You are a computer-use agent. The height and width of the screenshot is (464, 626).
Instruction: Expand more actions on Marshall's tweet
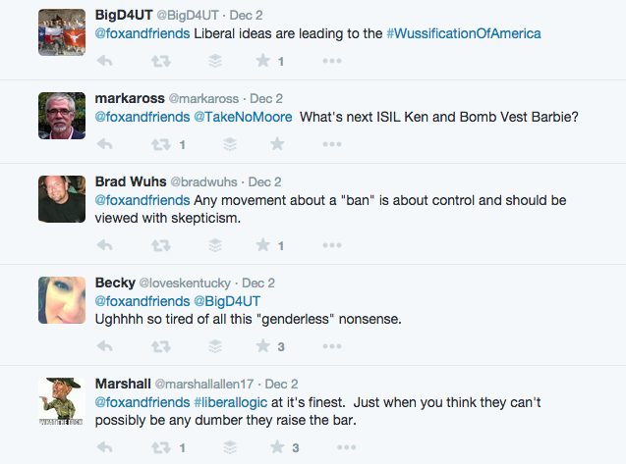(332, 447)
